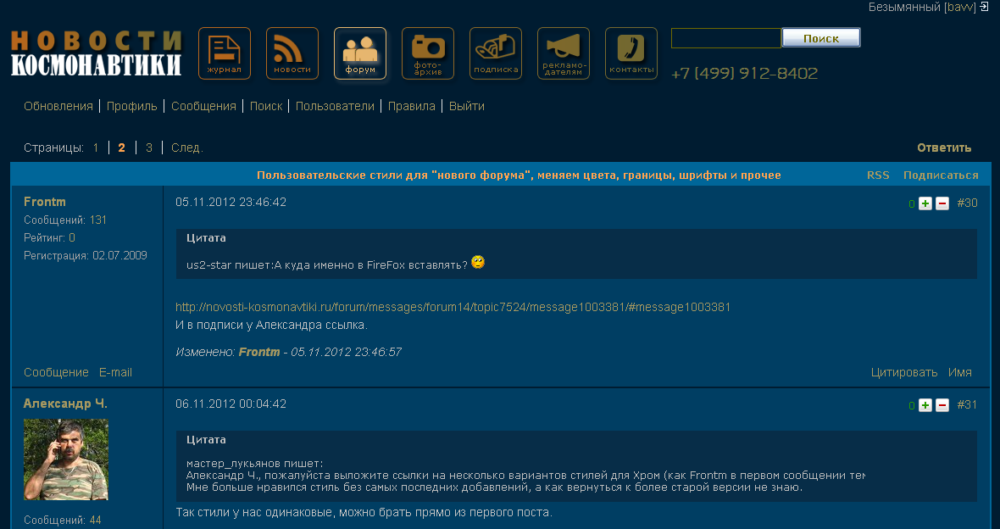Screen dimensions: 1000x529
Task: Open the Правила menu item
Action: point(412,107)
